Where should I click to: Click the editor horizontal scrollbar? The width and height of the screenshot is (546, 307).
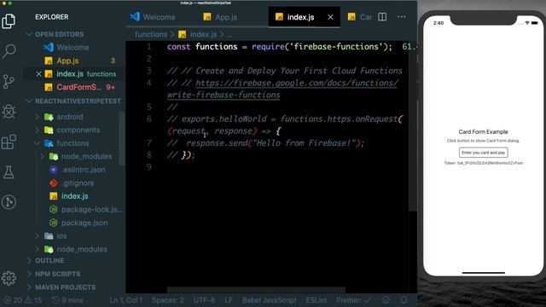click(256, 290)
